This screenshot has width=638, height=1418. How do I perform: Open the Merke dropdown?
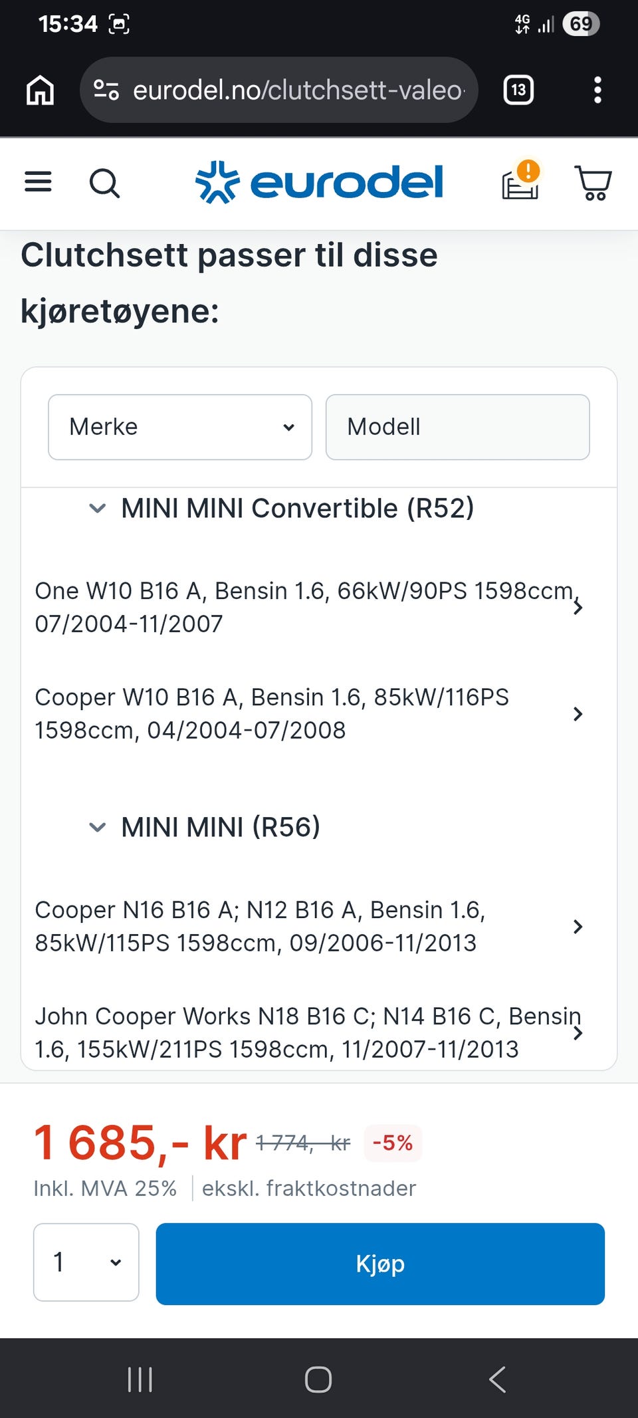click(180, 427)
